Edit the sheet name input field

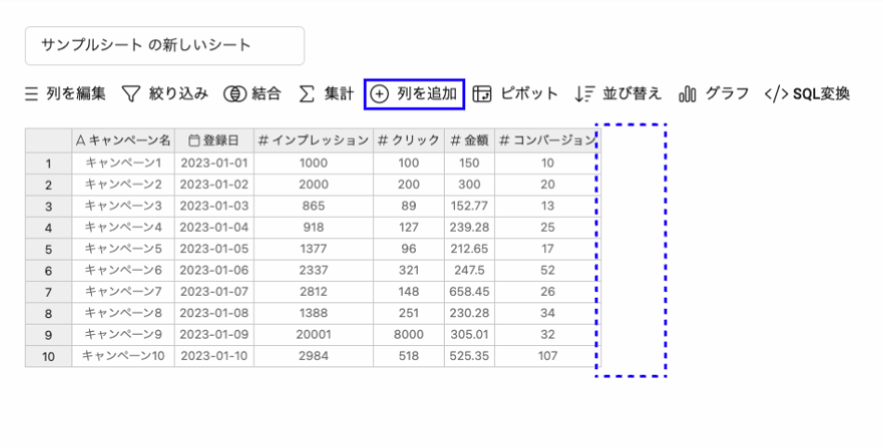point(164,45)
